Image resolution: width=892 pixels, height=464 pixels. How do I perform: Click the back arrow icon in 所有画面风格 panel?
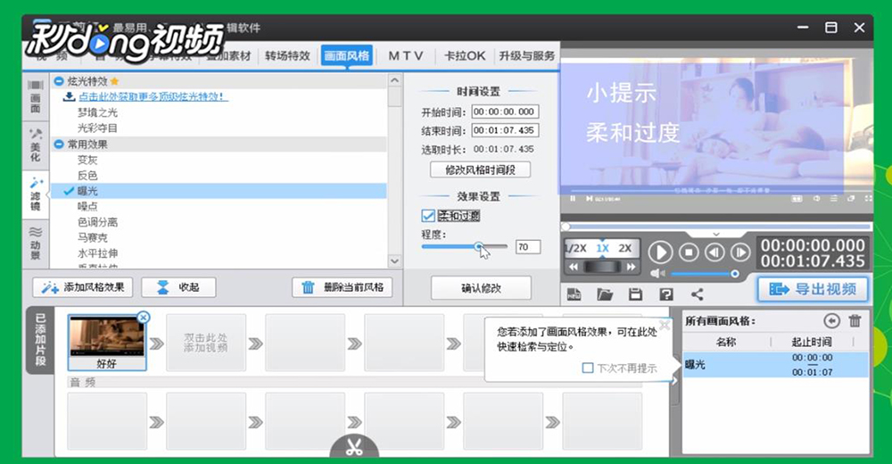pos(831,321)
